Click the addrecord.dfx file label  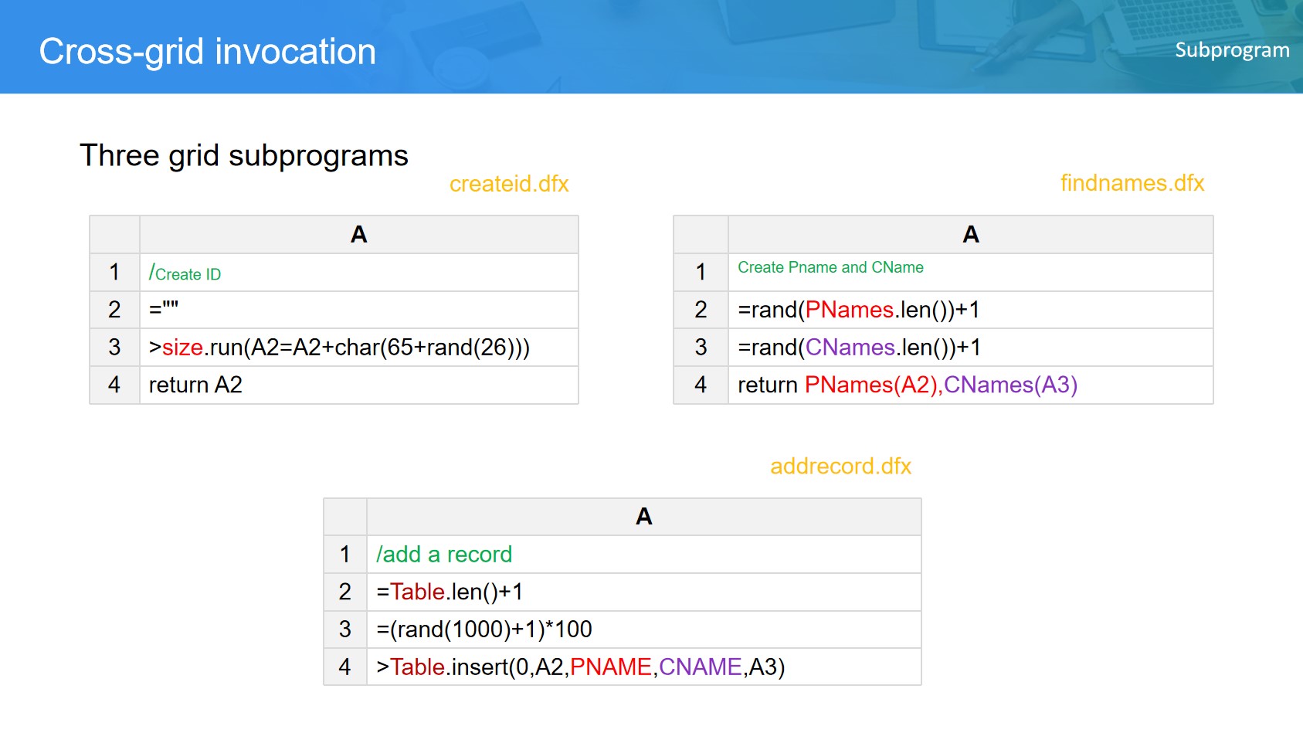click(x=840, y=467)
